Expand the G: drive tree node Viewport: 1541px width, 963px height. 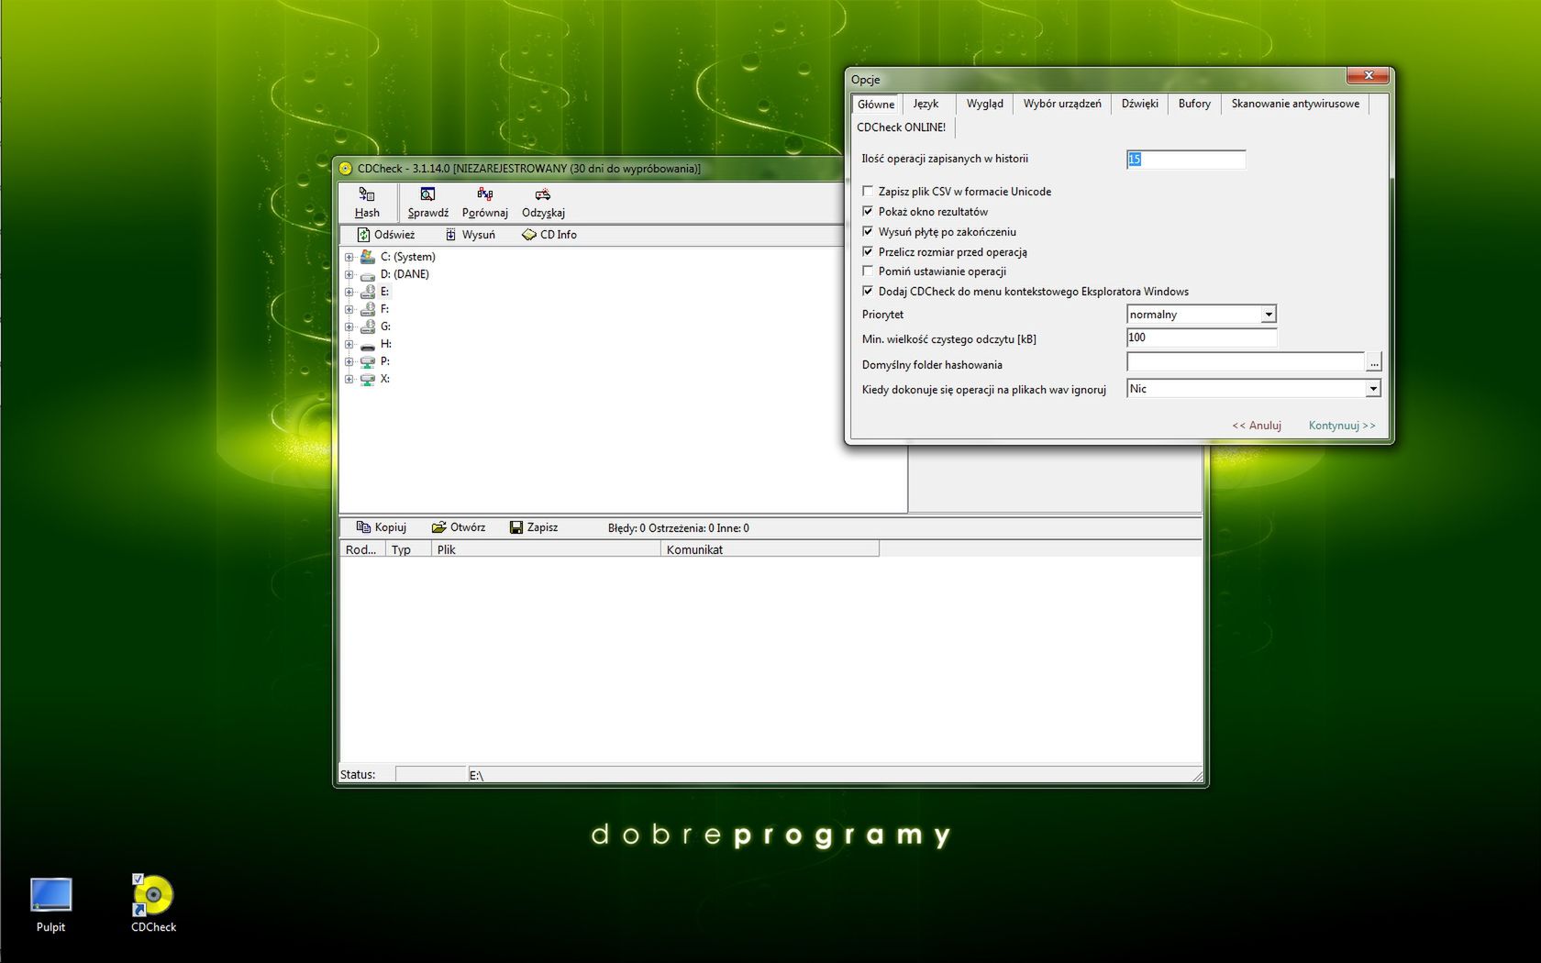[x=349, y=327]
